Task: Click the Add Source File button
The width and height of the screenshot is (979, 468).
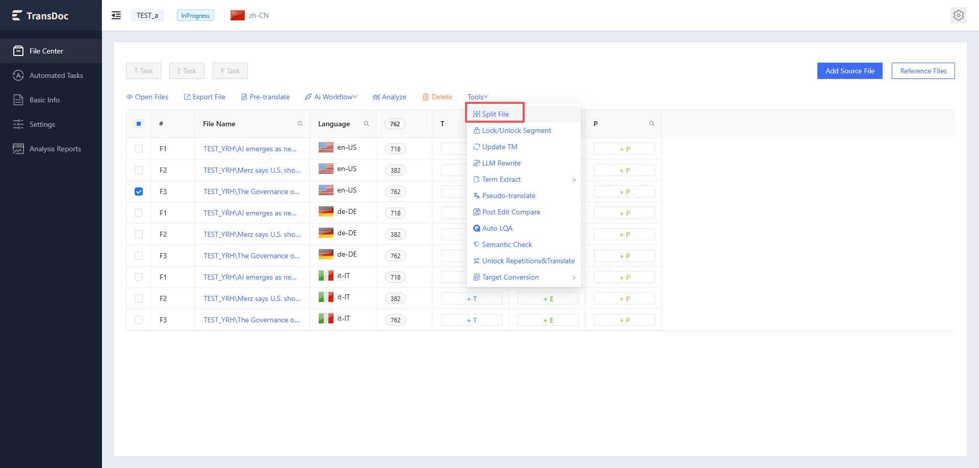Action: pos(850,71)
